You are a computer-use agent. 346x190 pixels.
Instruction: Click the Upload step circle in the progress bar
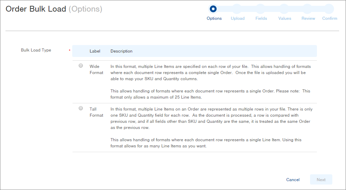click(237, 9)
